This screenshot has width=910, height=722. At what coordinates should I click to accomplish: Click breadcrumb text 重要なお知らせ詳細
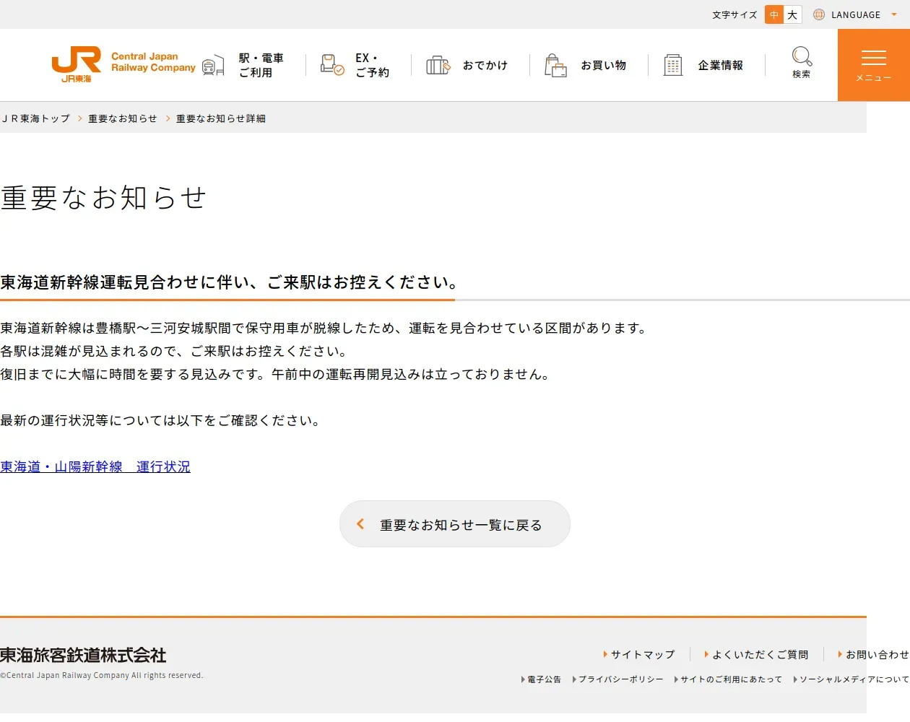click(x=221, y=118)
